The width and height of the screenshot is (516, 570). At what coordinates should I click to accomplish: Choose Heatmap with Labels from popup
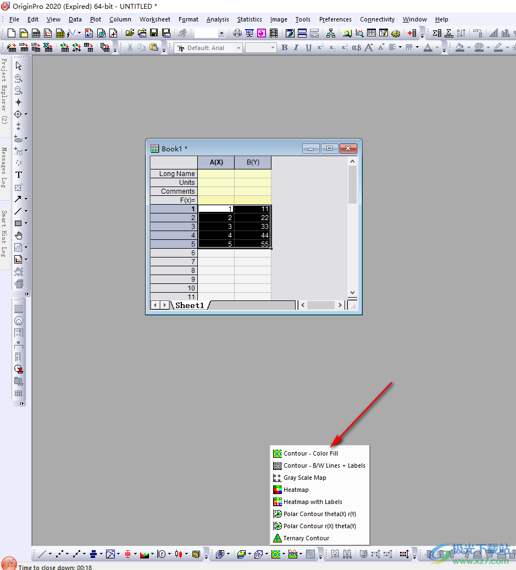coord(320,502)
